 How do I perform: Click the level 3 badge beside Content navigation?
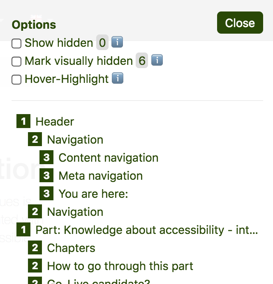[x=46, y=158]
